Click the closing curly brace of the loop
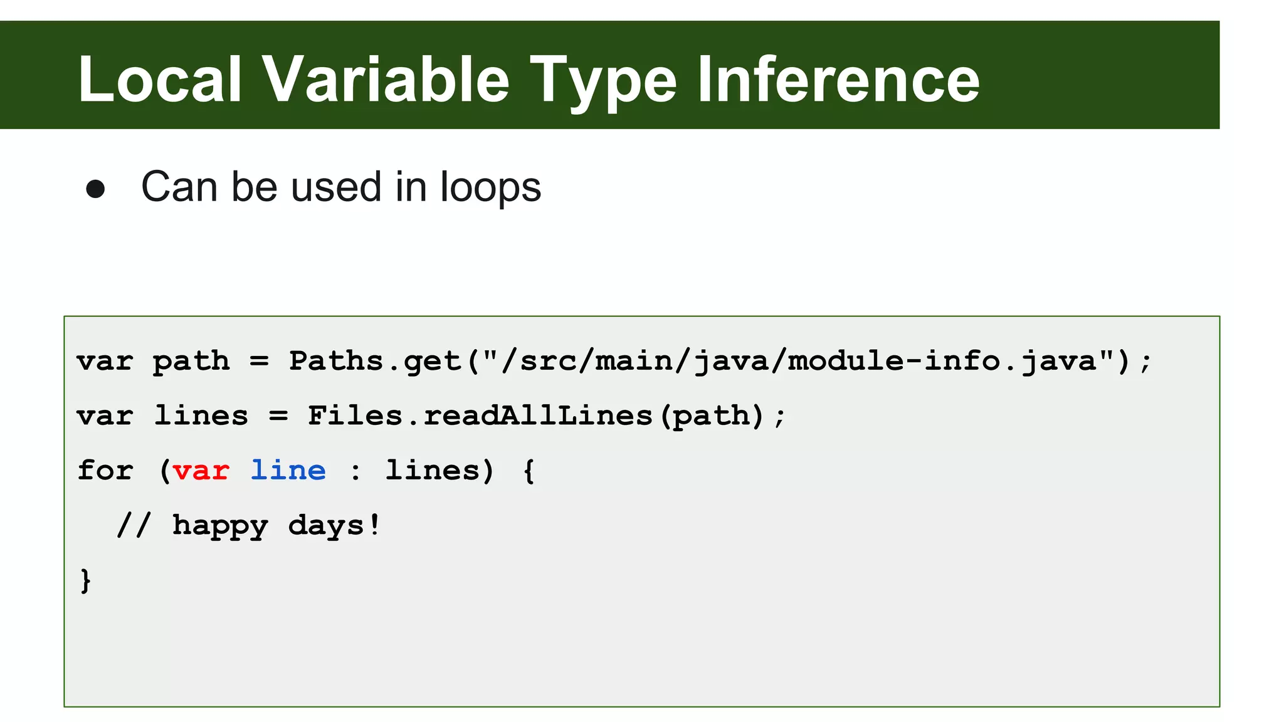The height and width of the screenshot is (722, 1284). coord(86,580)
